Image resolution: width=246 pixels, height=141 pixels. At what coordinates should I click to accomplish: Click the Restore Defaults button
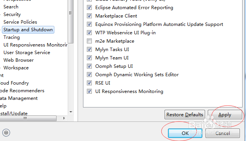(185, 115)
